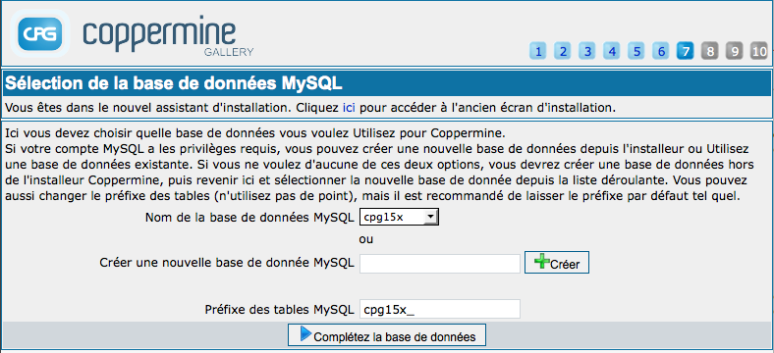The height and width of the screenshot is (353, 774).
Task: Follow the 'ici' link to old installer
Action: click(x=349, y=108)
